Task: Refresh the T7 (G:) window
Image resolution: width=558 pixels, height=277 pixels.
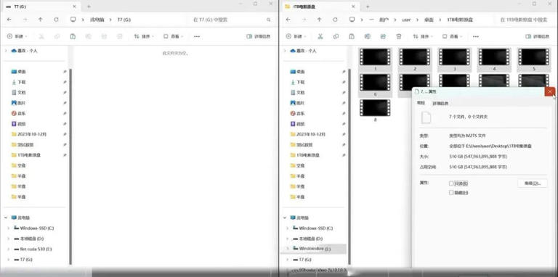Action: [56, 20]
